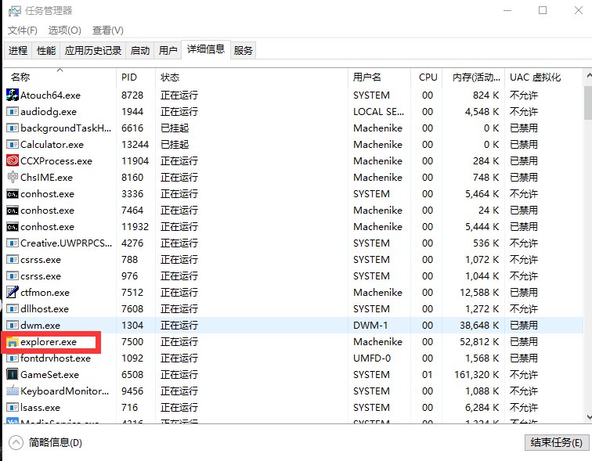Click the LOCAL SE... user name cell
The width and height of the screenshot is (592, 461).
[x=378, y=112]
